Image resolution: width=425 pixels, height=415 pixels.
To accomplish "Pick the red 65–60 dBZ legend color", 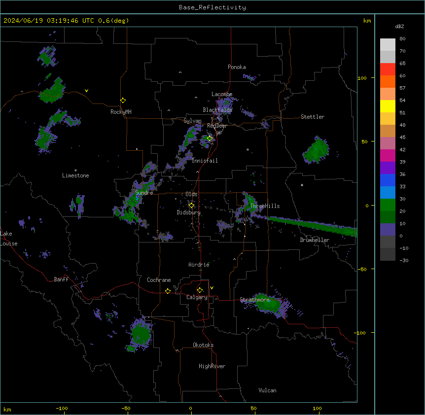I will pyautogui.click(x=388, y=69).
